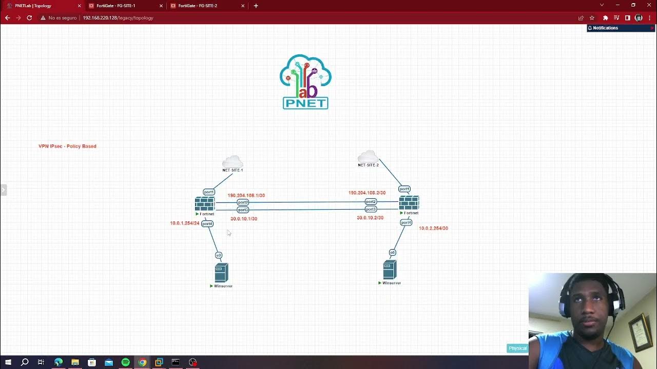Select the NET SITE 2 cloud icon
The width and height of the screenshot is (657, 369).
coord(368,156)
